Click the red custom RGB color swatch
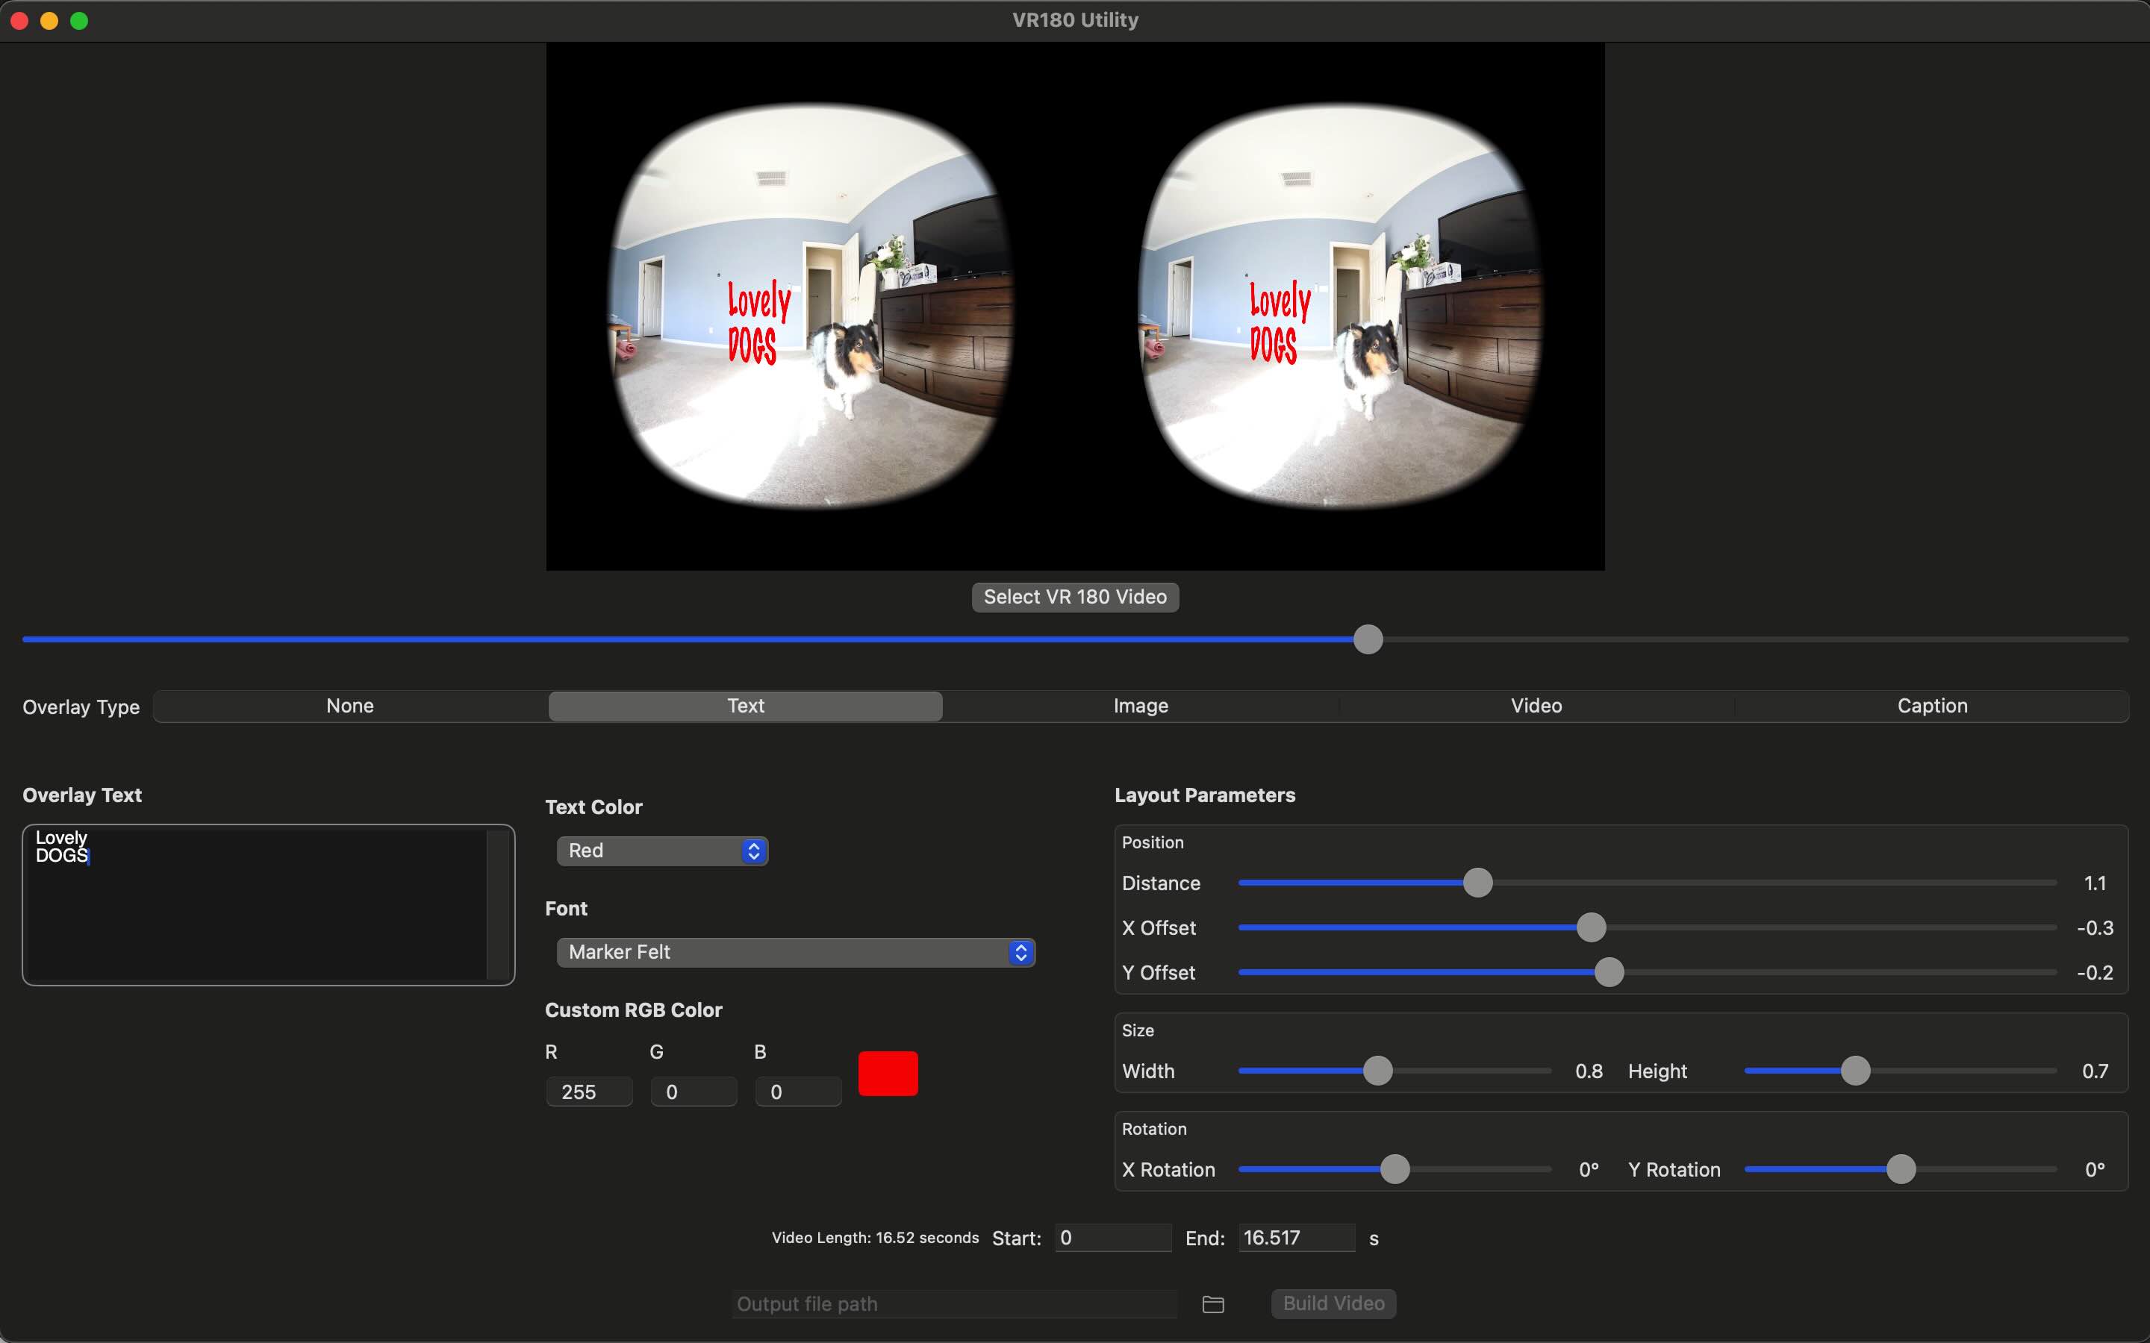Image resolution: width=2150 pixels, height=1343 pixels. click(x=887, y=1073)
